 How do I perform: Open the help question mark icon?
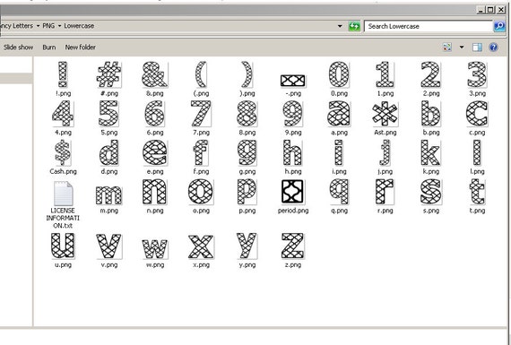pos(493,47)
